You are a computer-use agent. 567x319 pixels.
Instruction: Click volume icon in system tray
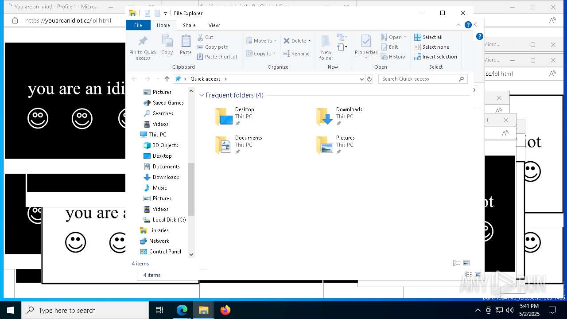click(x=509, y=310)
